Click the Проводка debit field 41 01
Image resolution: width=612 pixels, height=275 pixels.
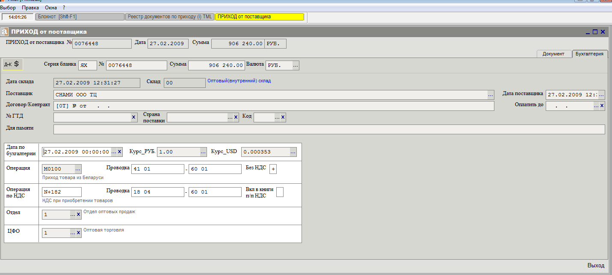pyautogui.click(x=158, y=169)
